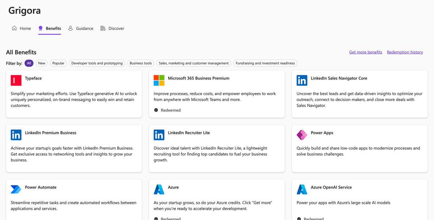Switch to the Guidance tab
The image size is (434, 220).
pyautogui.click(x=80, y=29)
